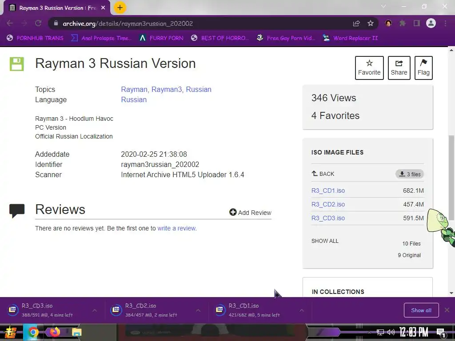Go back to previous page
The height and width of the screenshot is (341, 455).
10,24
